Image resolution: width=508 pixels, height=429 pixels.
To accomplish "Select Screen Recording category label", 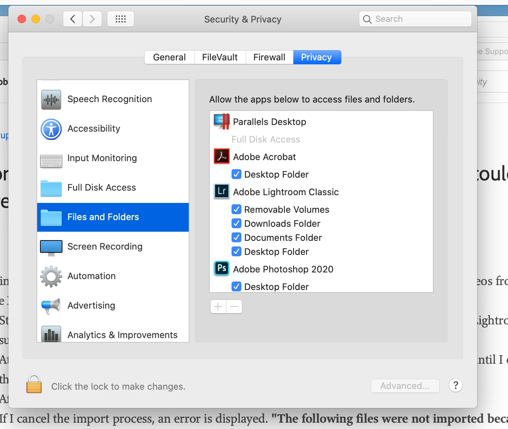I will tap(105, 246).
